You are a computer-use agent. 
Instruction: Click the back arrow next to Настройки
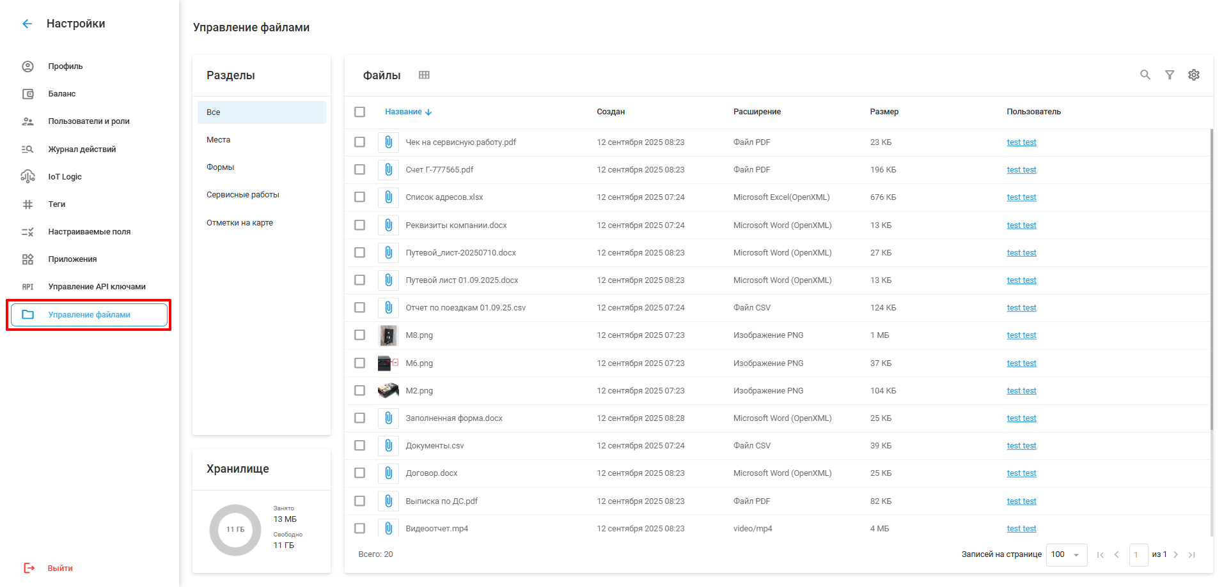pyautogui.click(x=27, y=24)
